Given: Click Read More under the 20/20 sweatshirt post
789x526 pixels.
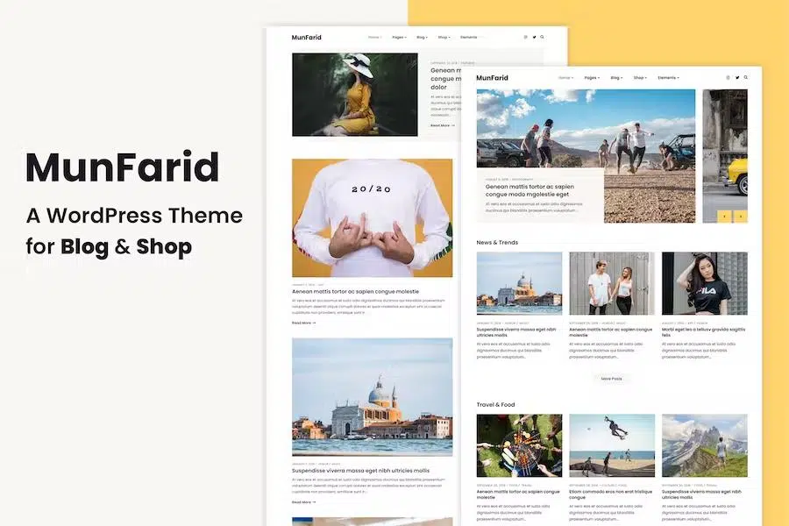Looking at the screenshot, I should (303, 323).
